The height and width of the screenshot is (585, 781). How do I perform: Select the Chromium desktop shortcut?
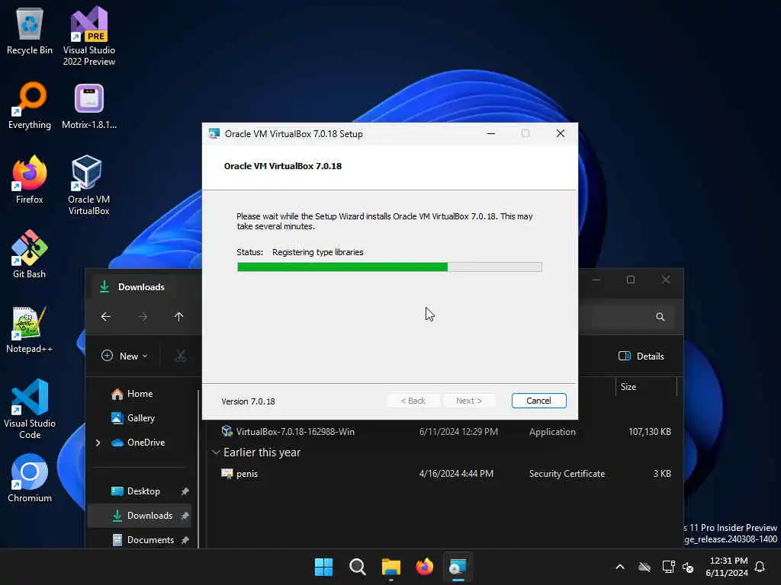(30, 478)
